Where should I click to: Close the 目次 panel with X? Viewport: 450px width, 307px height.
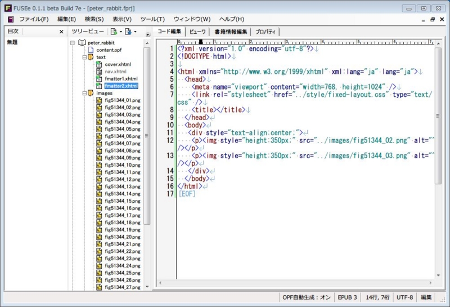coord(61,32)
